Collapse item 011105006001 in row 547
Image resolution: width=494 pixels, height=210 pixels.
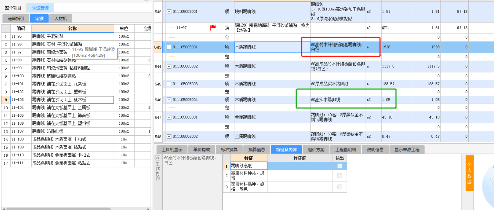(169, 117)
